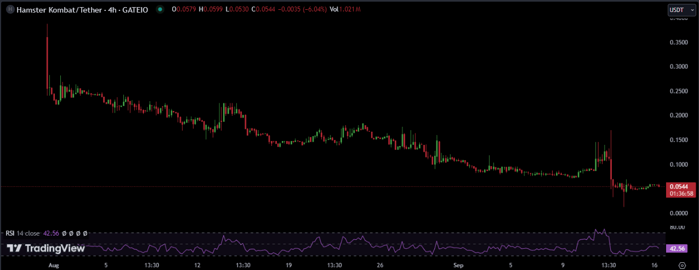
Task: Click the change value −0.0035 (−6.04%)
Action: [303, 9]
